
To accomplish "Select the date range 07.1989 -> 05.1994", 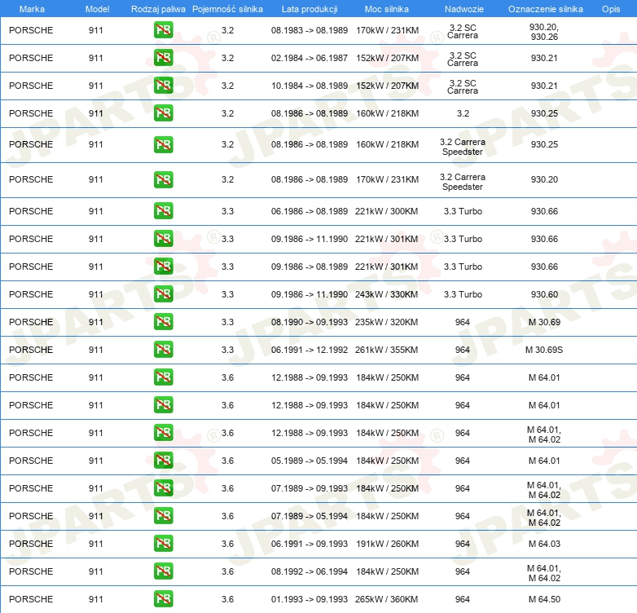I will pos(310,516).
